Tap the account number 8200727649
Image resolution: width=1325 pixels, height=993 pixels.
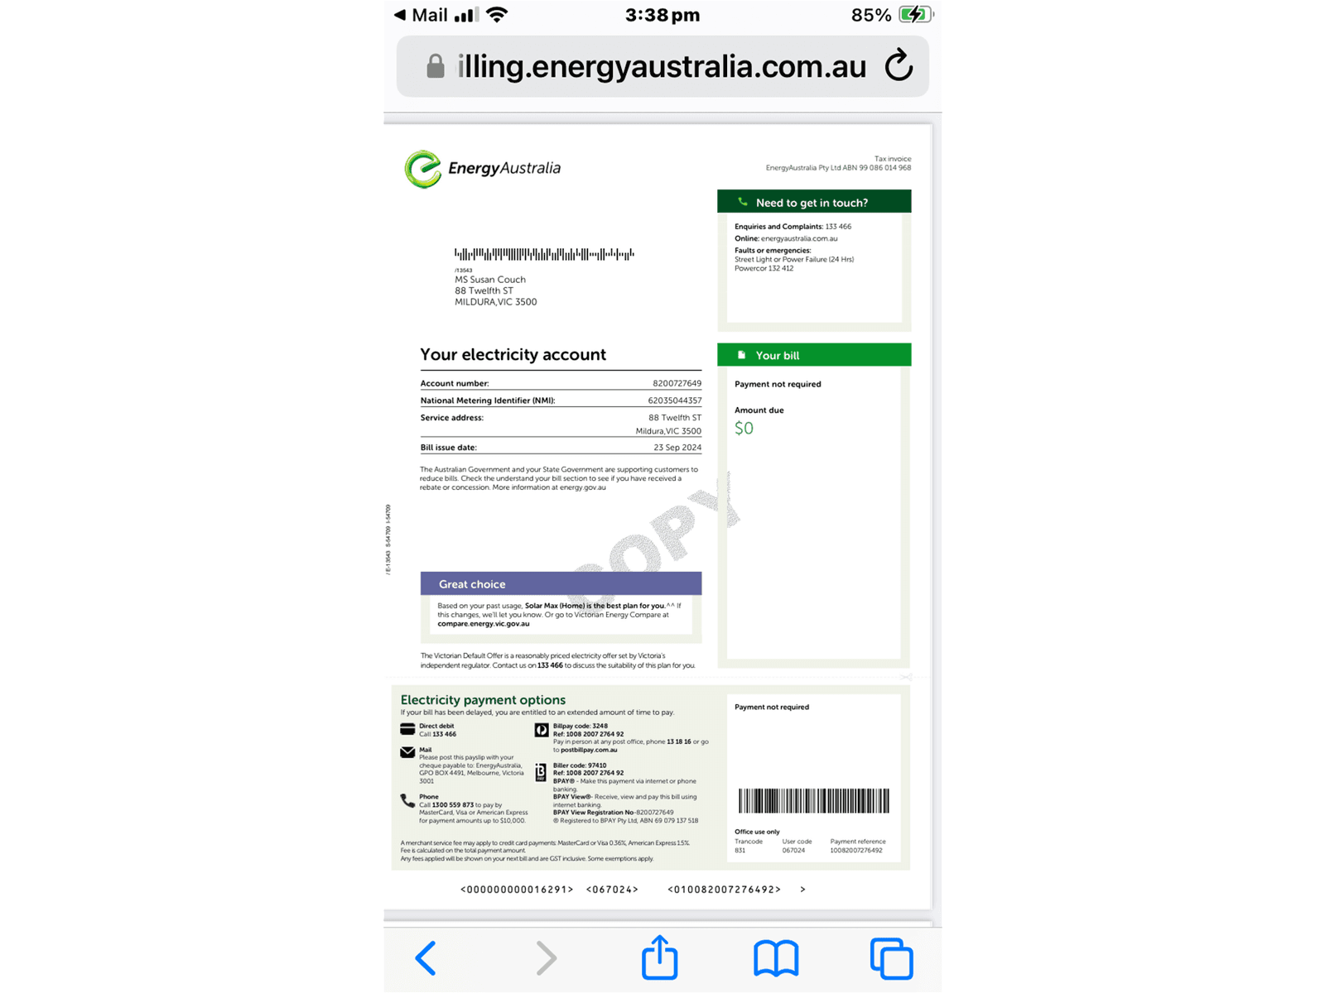[x=677, y=383]
